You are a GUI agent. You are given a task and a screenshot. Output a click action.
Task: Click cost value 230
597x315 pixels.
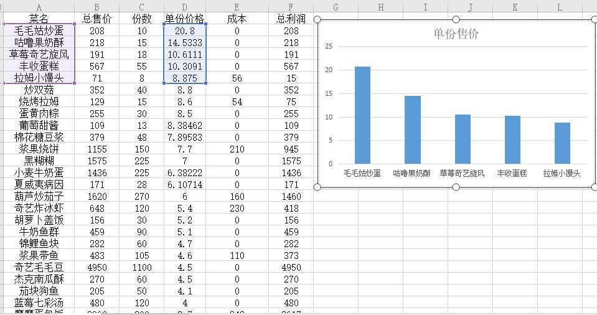[237, 208]
